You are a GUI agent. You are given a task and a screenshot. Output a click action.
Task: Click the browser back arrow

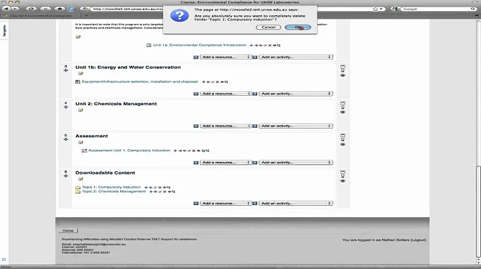point(7,9)
